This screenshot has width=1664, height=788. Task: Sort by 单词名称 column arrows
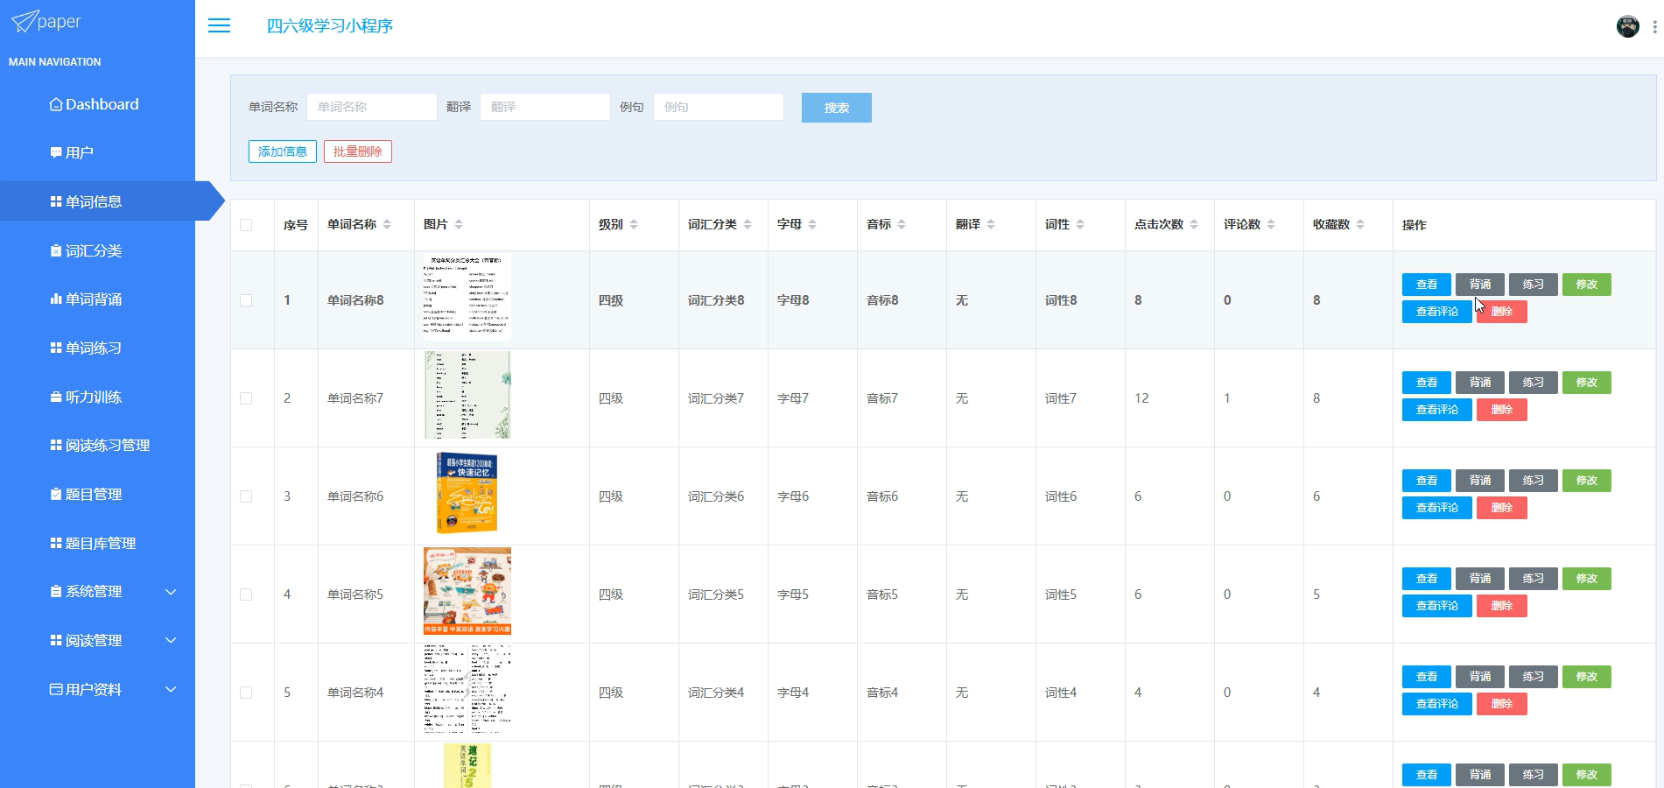pyautogui.click(x=387, y=225)
